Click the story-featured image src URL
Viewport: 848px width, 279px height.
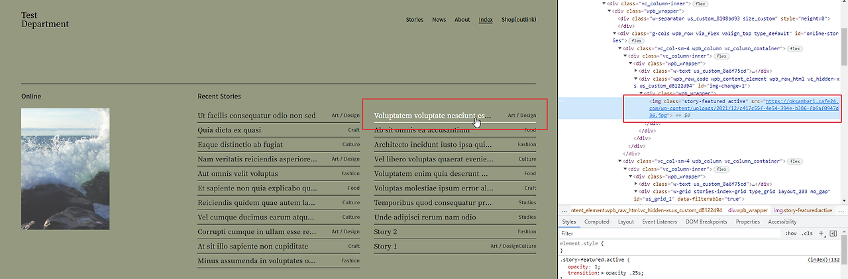[743, 108]
